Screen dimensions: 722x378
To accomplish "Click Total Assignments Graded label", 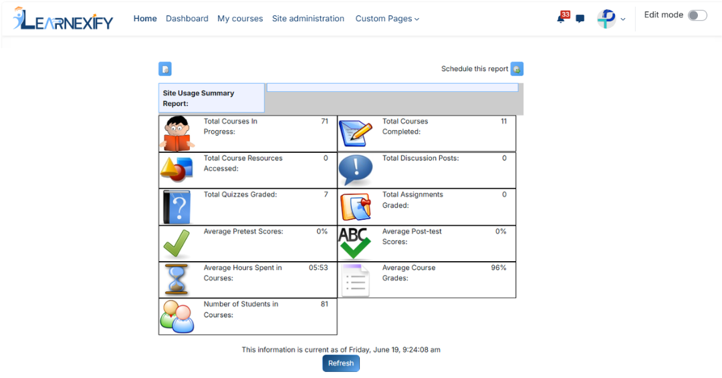I will pos(412,200).
